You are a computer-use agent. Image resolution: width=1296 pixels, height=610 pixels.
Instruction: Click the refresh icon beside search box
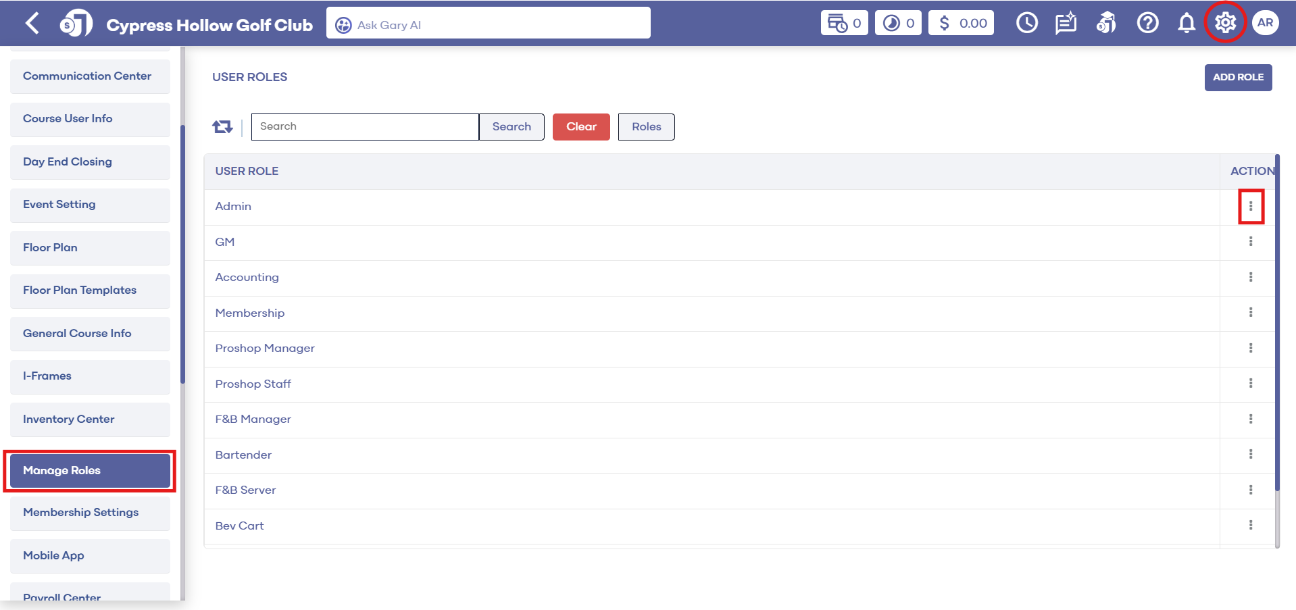pyautogui.click(x=222, y=127)
